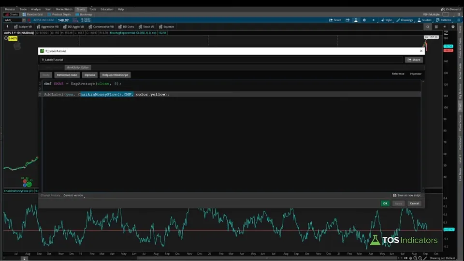Click the single-chart layout icon
The height and width of the screenshot is (261, 464).
point(428,27)
